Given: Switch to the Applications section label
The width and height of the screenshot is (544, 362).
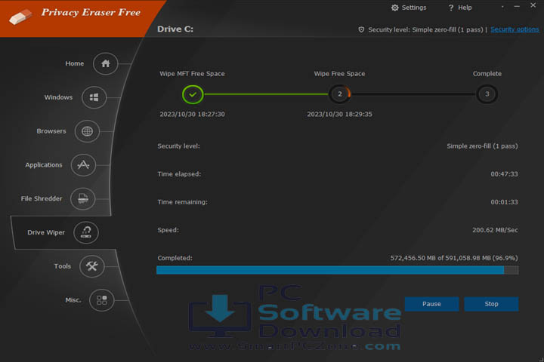Looking at the screenshot, I should point(44,165).
